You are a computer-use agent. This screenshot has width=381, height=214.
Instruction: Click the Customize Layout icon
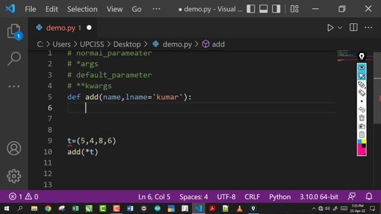[x=295, y=9]
